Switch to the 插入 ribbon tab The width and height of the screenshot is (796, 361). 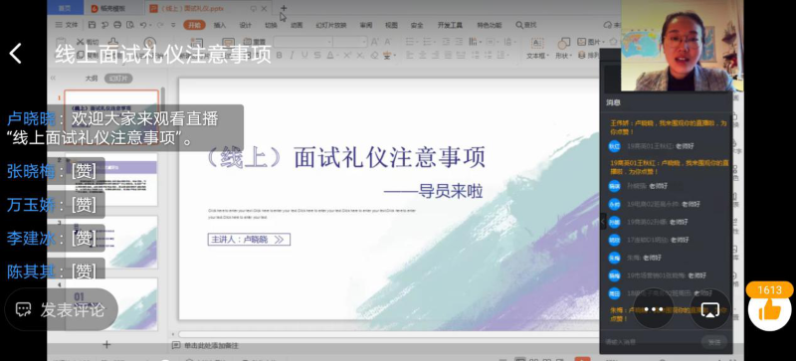pyautogui.click(x=220, y=25)
